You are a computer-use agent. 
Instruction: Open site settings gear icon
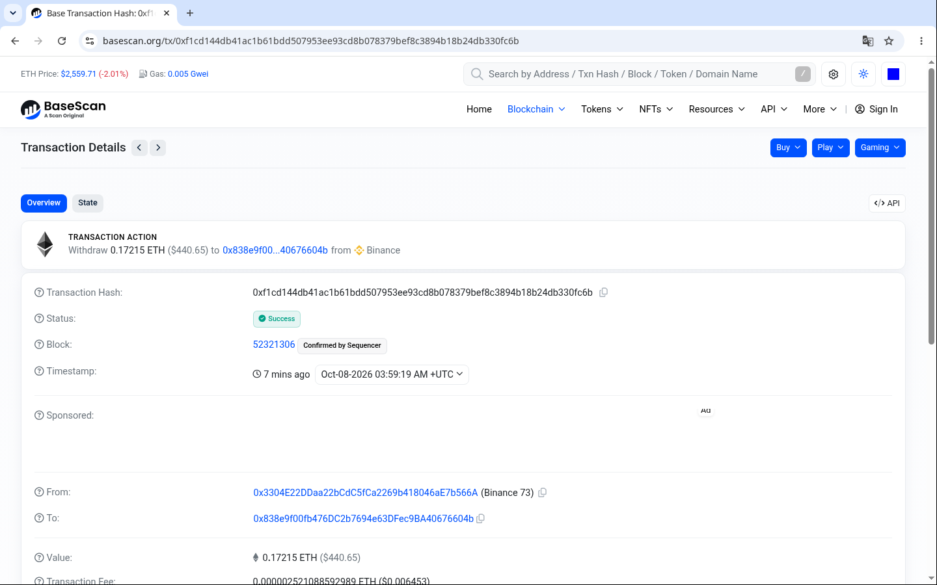[x=834, y=74]
